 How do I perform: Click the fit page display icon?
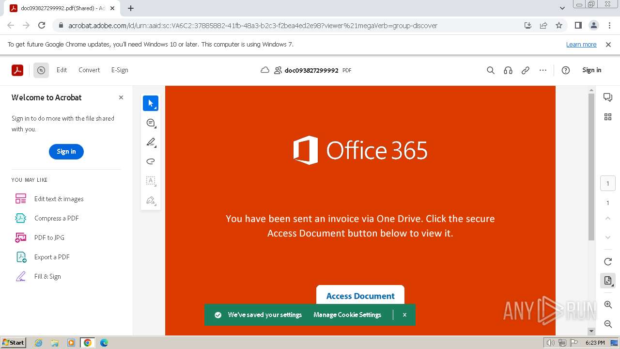tap(608, 281)
